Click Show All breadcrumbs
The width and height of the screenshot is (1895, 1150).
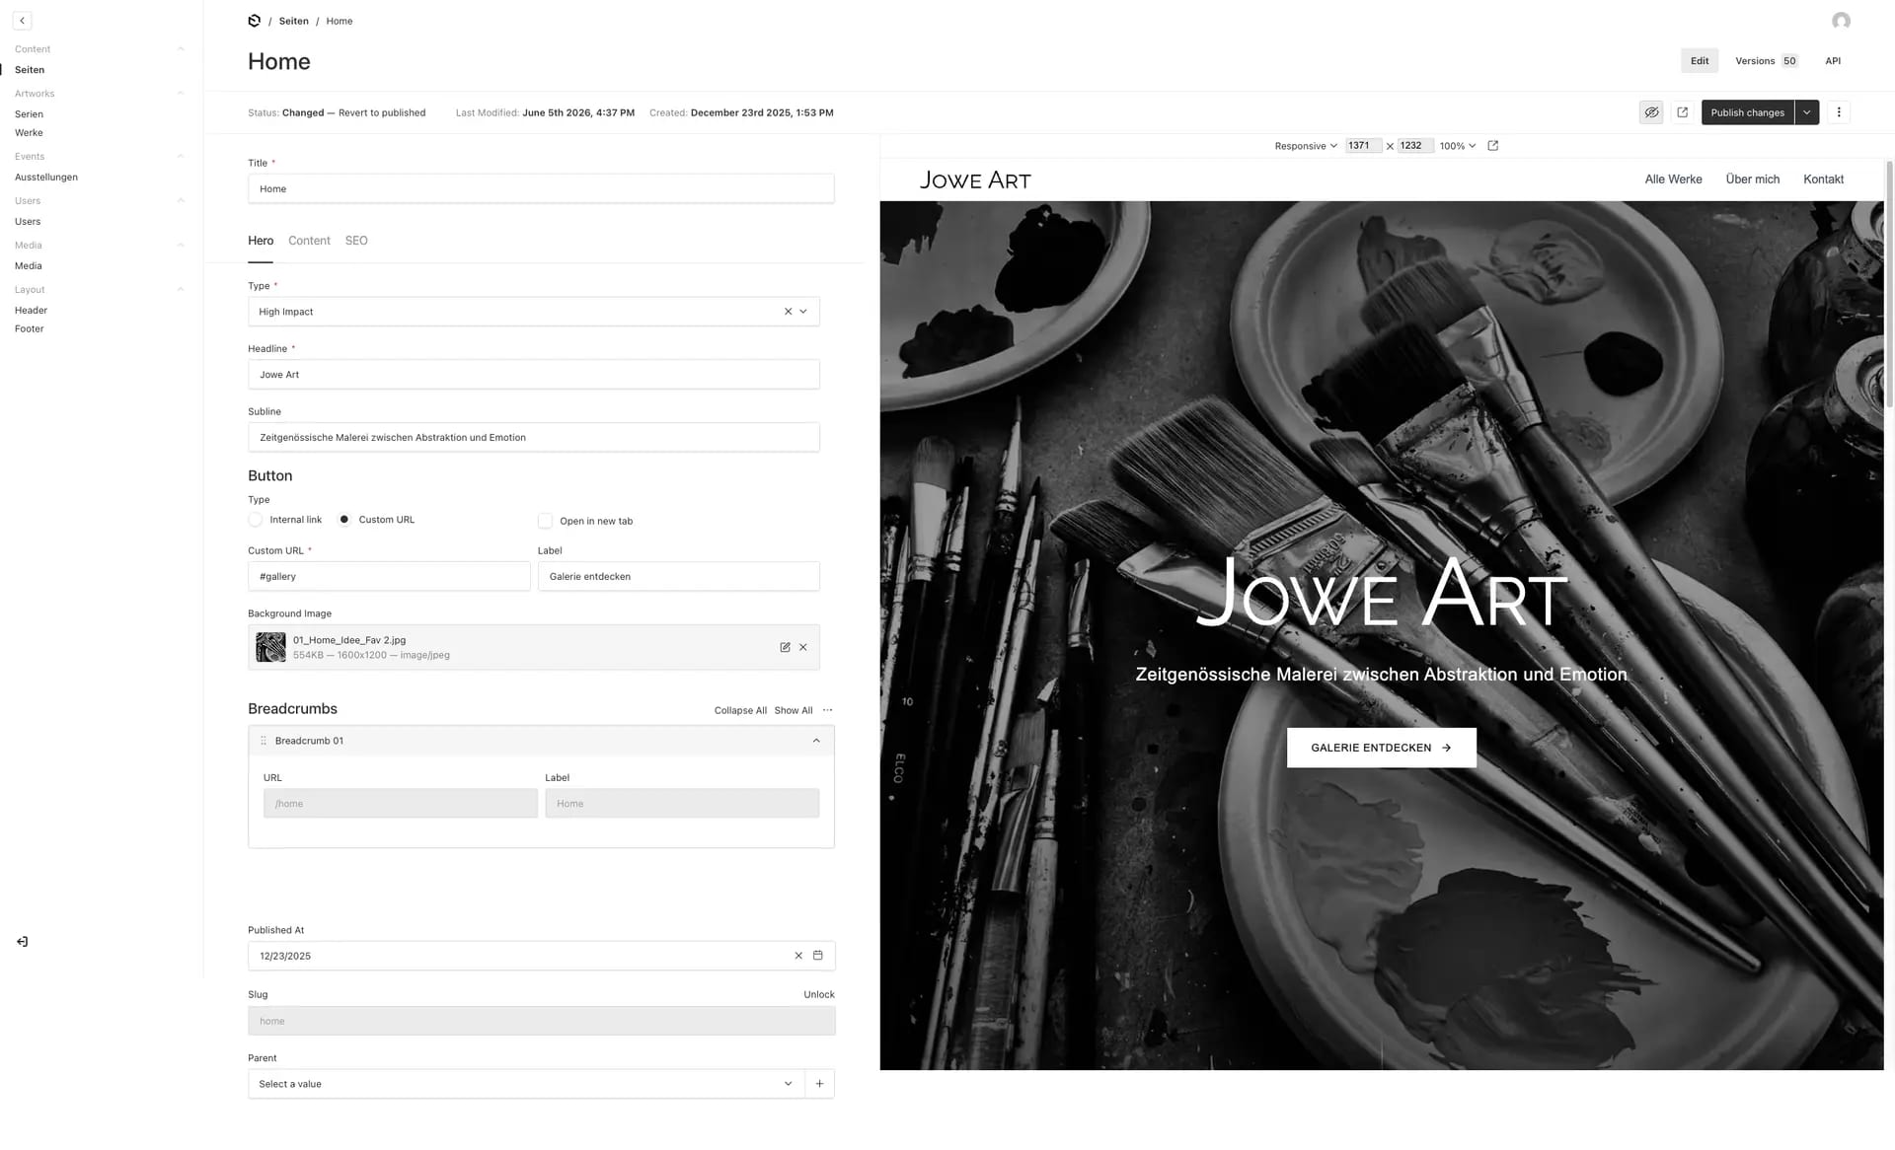pyautogui.click(x=794, y=711)
